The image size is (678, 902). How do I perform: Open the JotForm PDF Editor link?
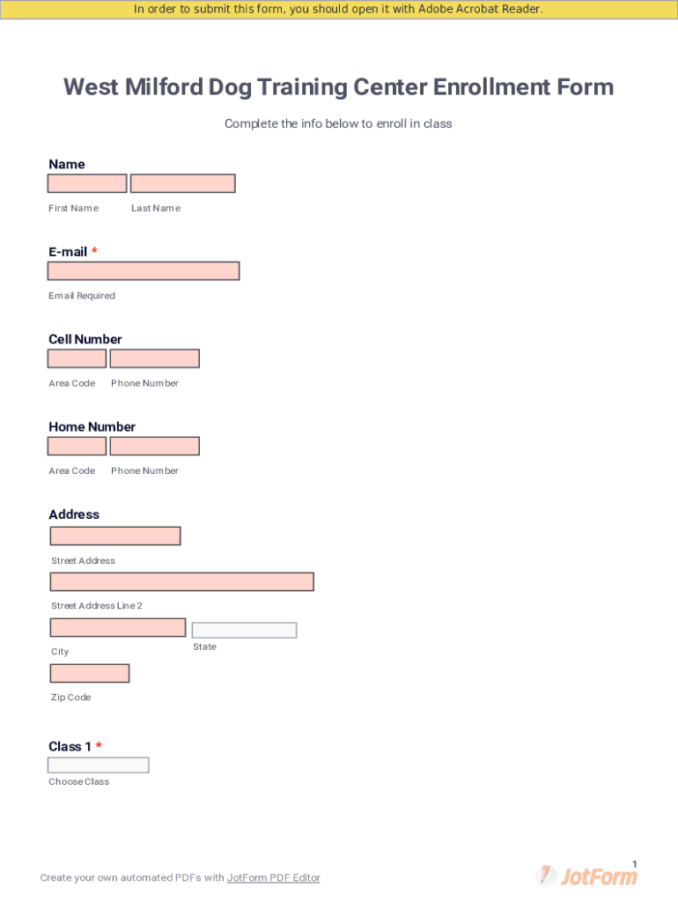(x=273, y=878)
